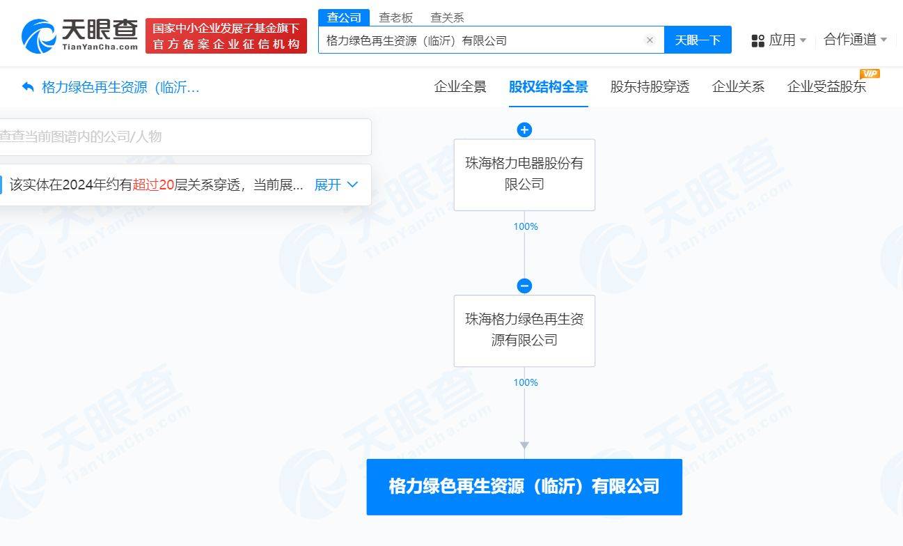Switch to the 查关系 search tab
903x546 pixels.
tap(447, 17)
